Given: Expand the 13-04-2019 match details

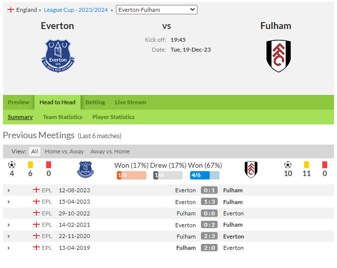Looking at the screenshot, I should pyautogui.click(x=9, y=248).
